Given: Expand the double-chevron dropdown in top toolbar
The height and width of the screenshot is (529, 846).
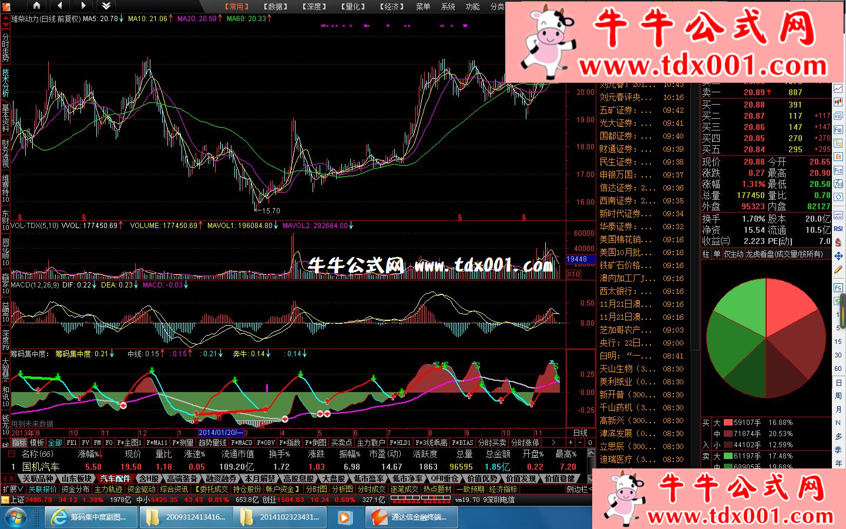Looking at the screenshot, I should tap(106, 6).
